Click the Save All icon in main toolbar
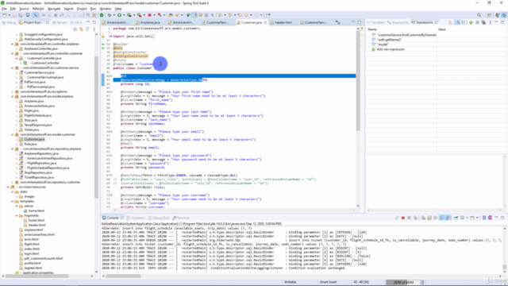This screenshot has height=286, width=508. click(x=21, y=15)
